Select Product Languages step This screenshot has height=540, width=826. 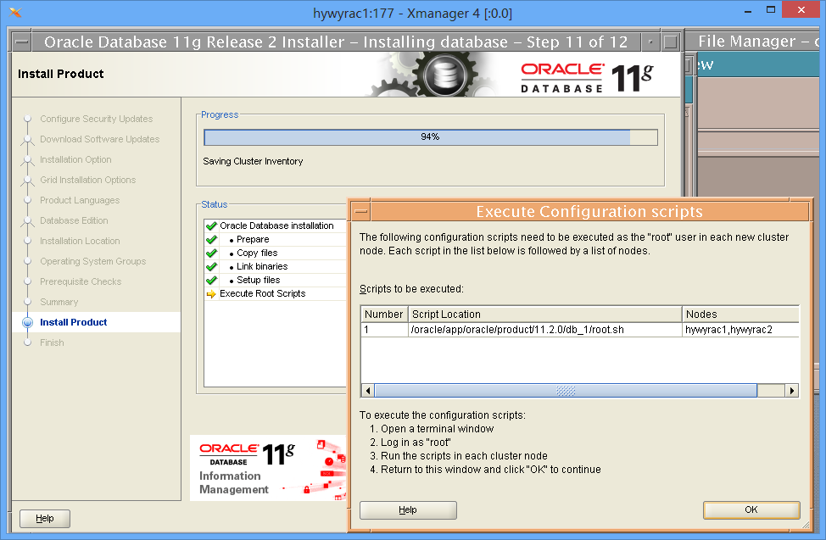(80, 200)
